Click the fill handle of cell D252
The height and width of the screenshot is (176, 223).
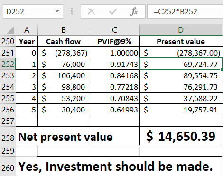[222, 70]
